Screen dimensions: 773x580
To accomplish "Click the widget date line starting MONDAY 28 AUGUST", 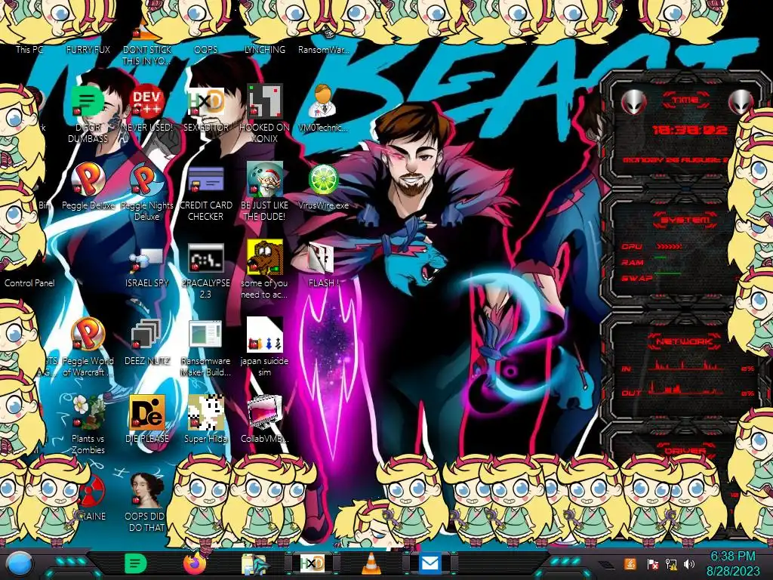I will tap(675, 160).
